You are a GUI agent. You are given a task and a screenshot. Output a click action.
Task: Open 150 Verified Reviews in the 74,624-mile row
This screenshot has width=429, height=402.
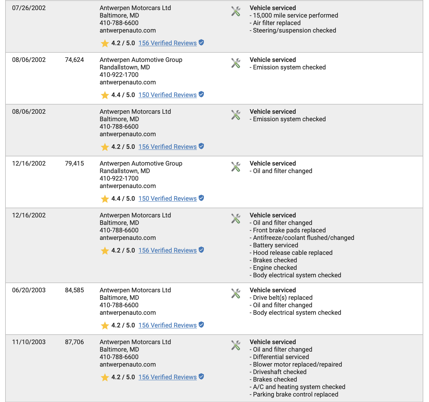pos(168,95)
